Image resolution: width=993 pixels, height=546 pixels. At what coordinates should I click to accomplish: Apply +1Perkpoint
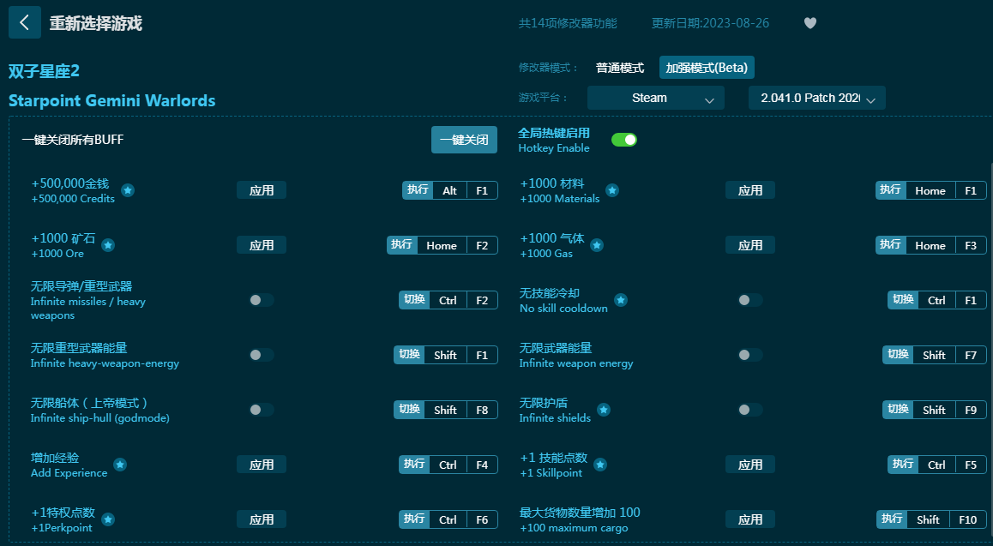click(262, 520)
